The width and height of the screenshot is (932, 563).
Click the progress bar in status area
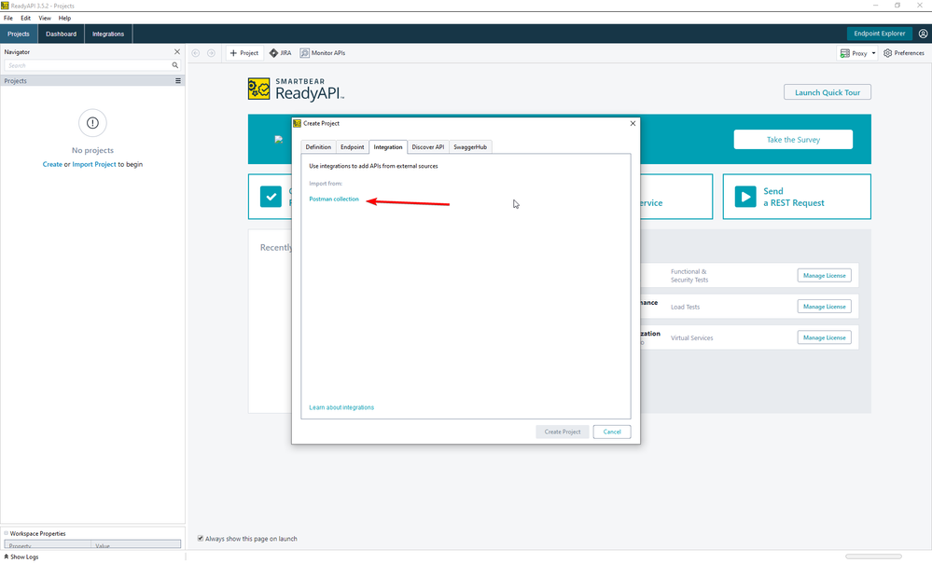coord(874,556)
